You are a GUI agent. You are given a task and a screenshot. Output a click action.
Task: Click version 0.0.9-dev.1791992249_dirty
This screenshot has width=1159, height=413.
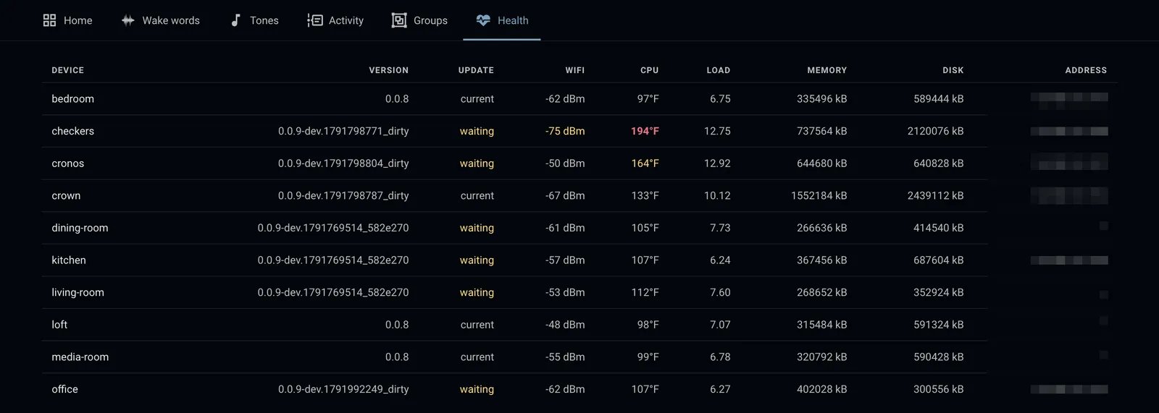click(x=343, y=389)
